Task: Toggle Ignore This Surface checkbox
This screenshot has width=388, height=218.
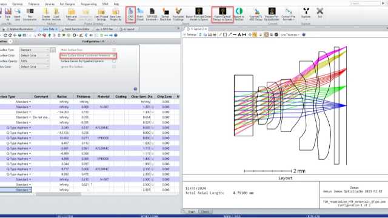Action: pos(114,67)
